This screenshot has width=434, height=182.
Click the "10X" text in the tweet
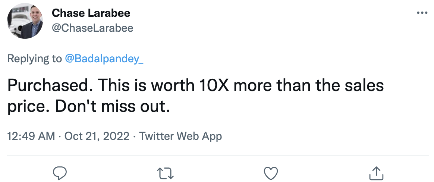214,86
